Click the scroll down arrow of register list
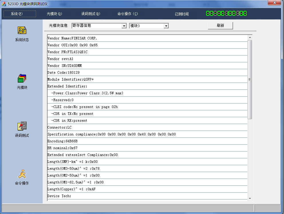Image resolution: width=284 pixels, height=214 pixels. [x=250, y=198]
